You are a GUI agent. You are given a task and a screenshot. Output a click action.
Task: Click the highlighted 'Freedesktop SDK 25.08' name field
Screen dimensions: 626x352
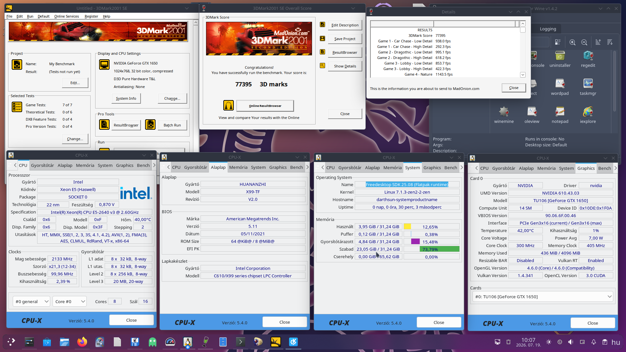[x=407, y=184]
